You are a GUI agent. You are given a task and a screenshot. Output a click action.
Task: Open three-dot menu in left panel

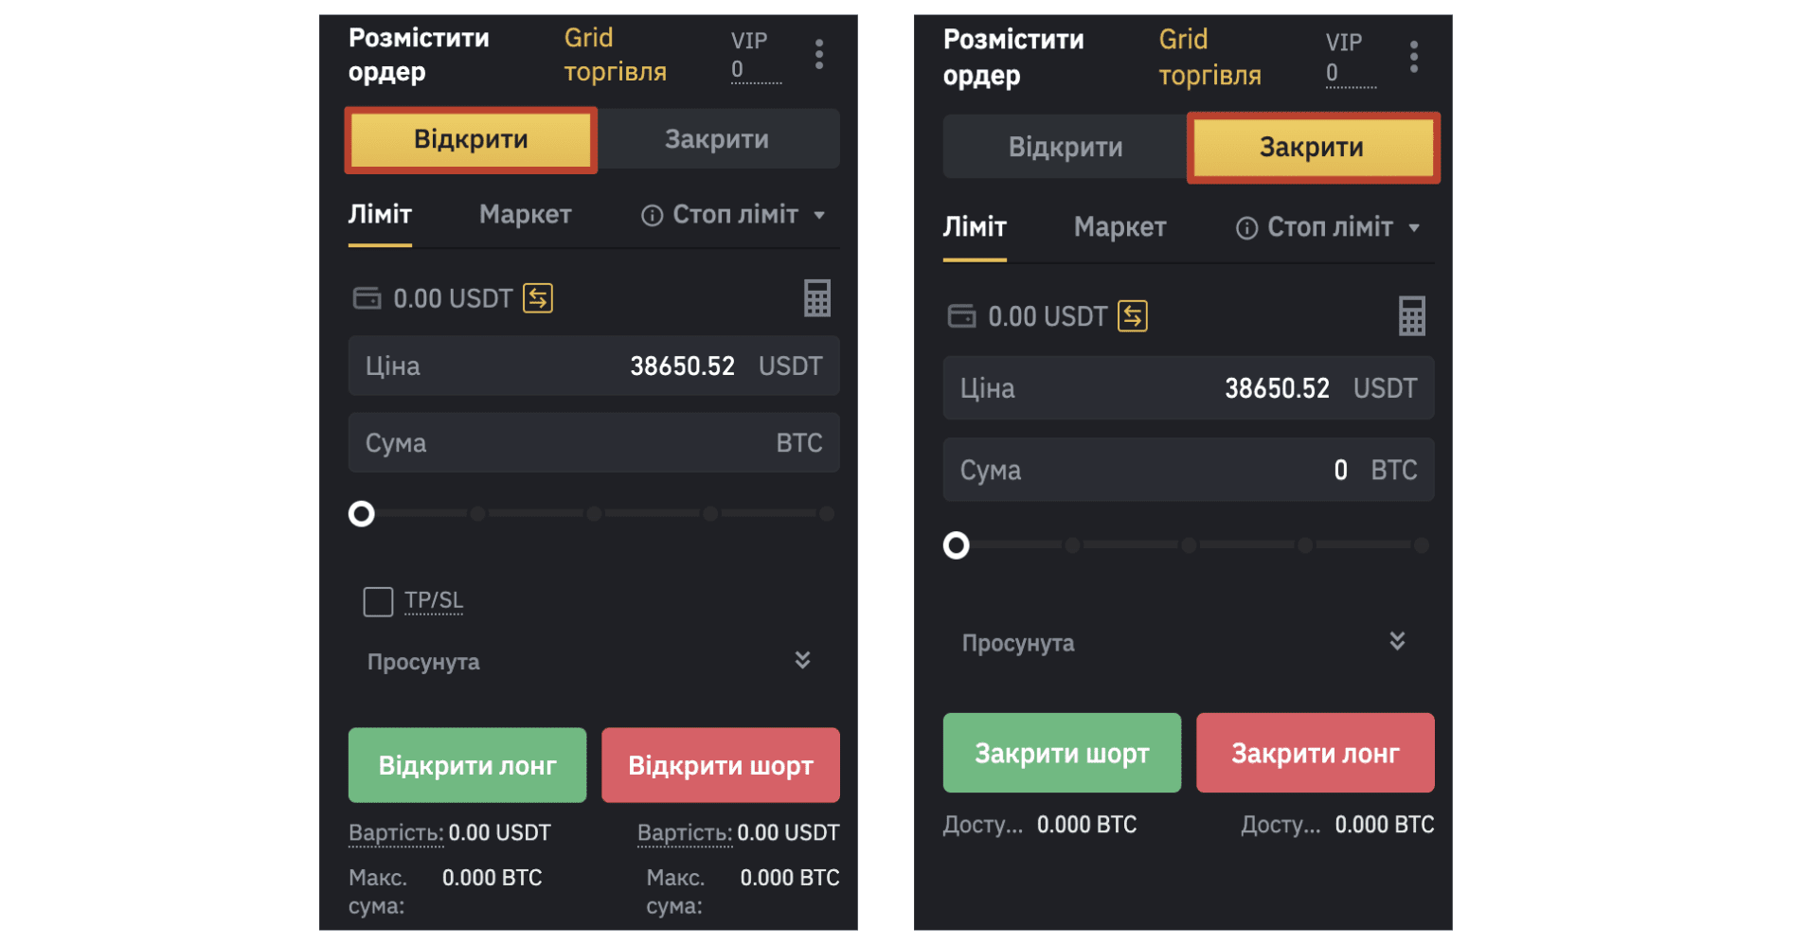[819, 55]
